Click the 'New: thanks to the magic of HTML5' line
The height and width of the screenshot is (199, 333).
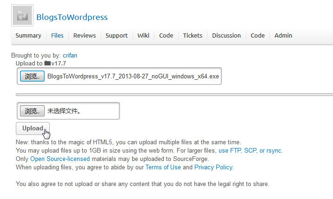(128, 142)
